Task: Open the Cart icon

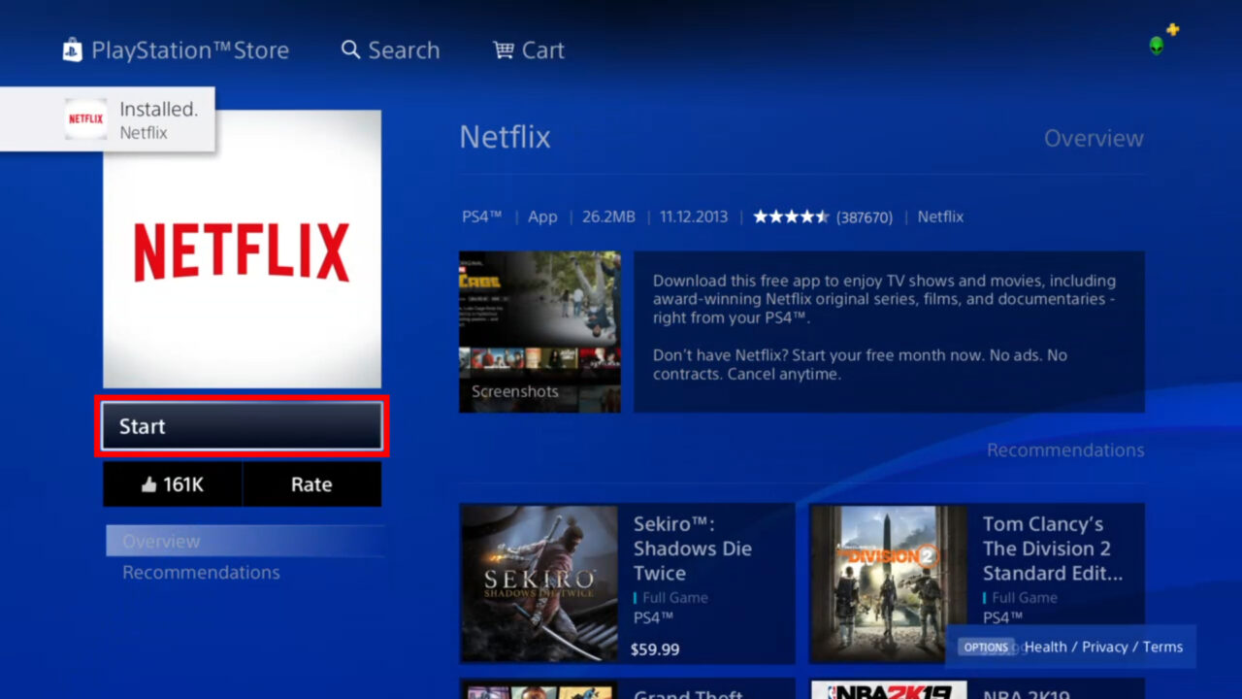Action: (x=502, y=50)
